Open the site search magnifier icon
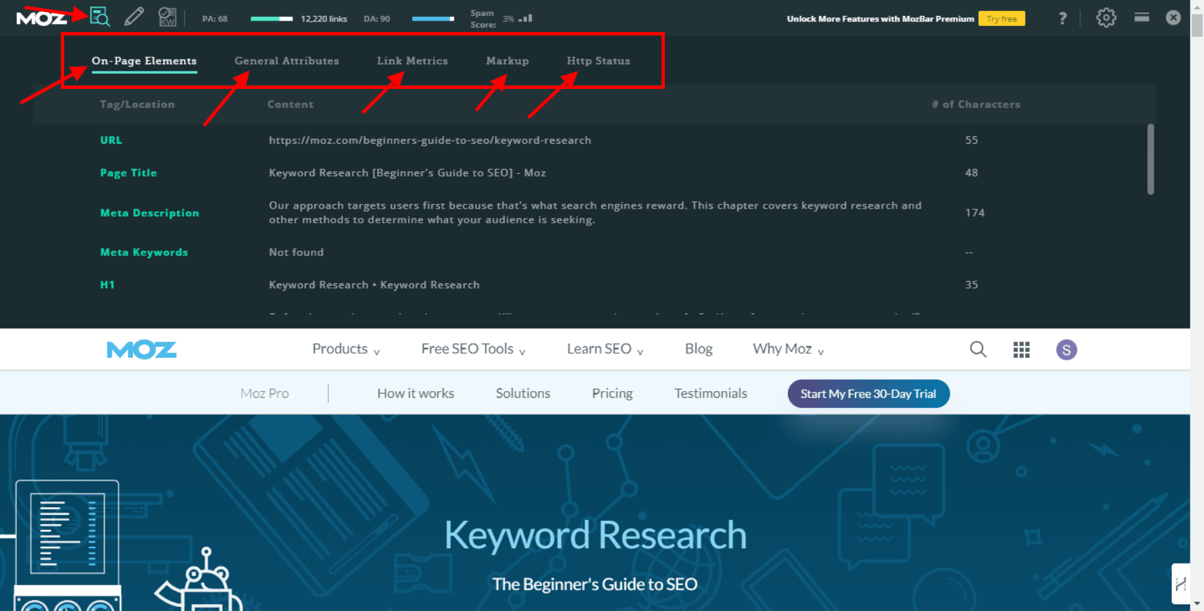This screenshot has width=1204, height=611. click(978, 349)
